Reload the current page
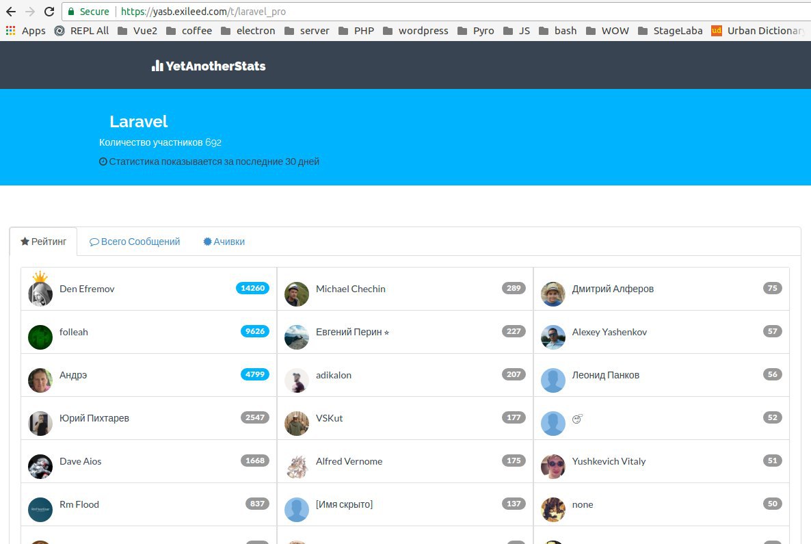This screenshot has height=544, width=811. (49, 12)
